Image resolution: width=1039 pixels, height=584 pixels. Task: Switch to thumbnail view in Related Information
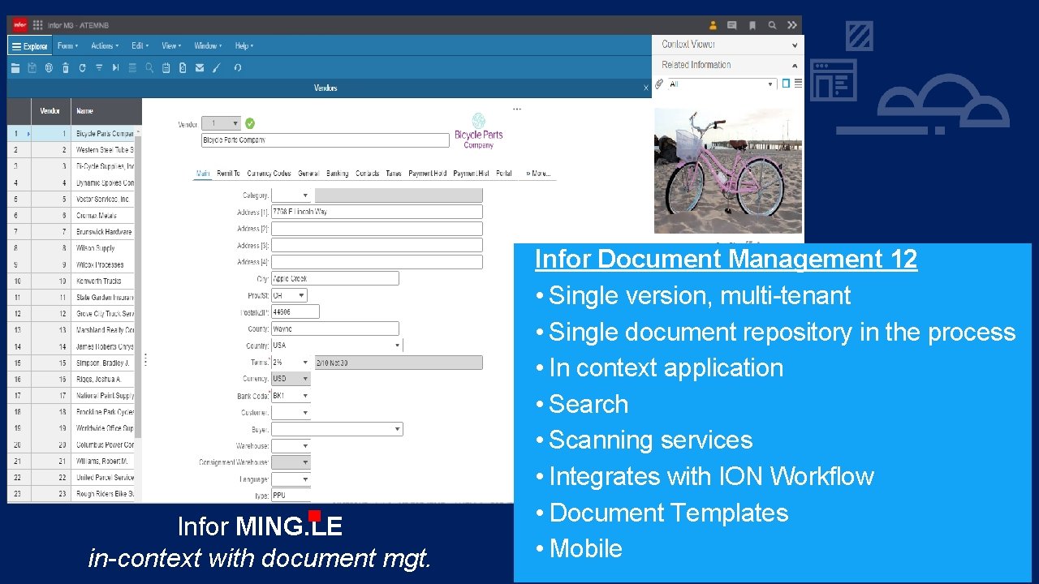tap(786, 84)
